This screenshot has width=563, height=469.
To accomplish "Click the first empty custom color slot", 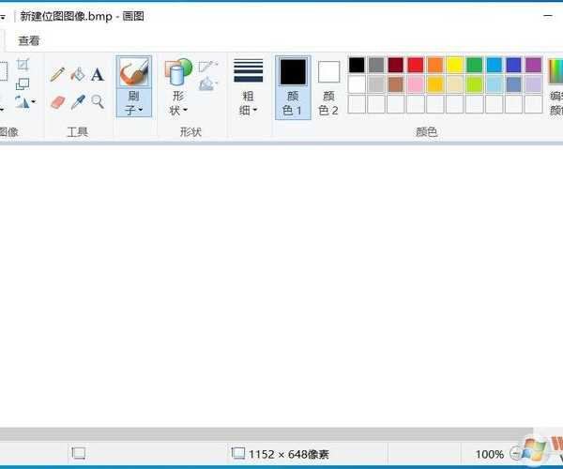I will tap(357, 104).
